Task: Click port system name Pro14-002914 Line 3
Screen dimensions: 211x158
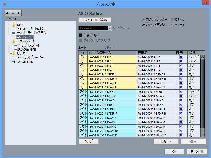Action: point(112,100)
